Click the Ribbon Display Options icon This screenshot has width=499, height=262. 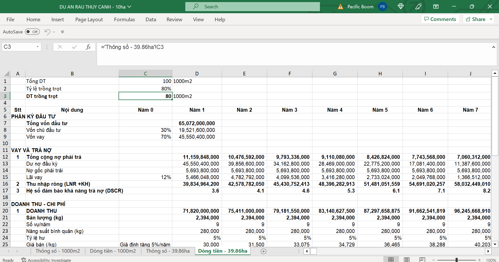tap(436, 6)
